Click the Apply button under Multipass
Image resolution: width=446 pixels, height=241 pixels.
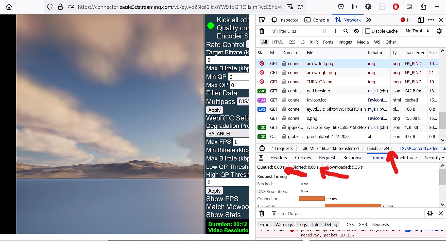pyautogui.click(x=214, y=110)
